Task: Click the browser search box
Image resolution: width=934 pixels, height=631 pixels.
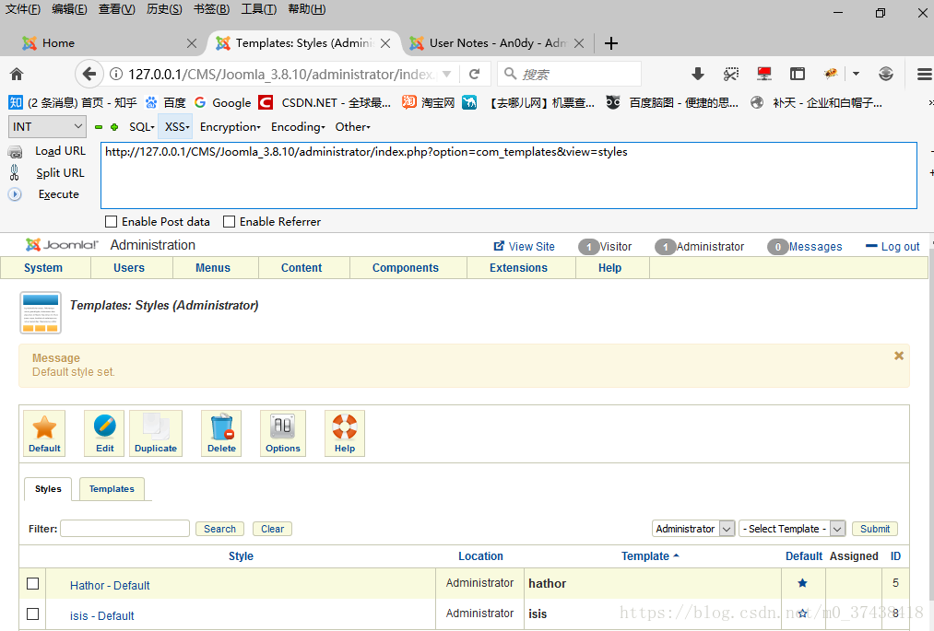Action: point(570,74)
